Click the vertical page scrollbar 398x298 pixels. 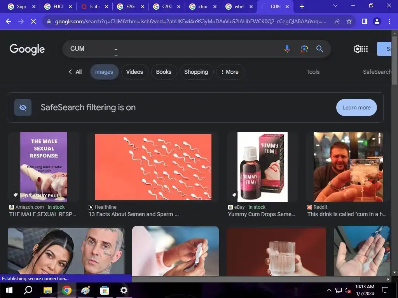tap(395, 60)
